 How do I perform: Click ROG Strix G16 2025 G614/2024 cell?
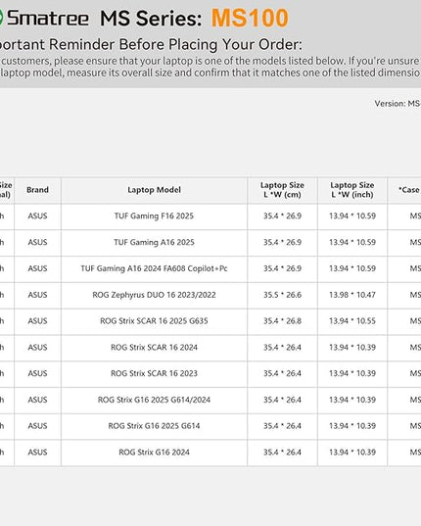pyautogui.click(x=154, y=400)
